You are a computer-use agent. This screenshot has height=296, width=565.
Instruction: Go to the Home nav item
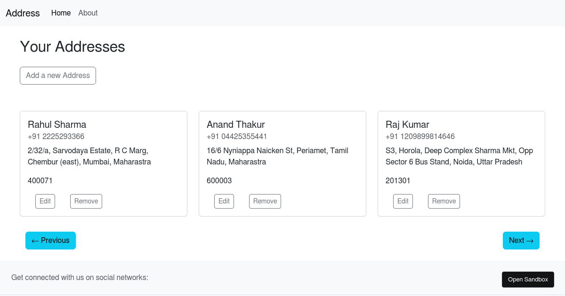[x=61, y=13]
